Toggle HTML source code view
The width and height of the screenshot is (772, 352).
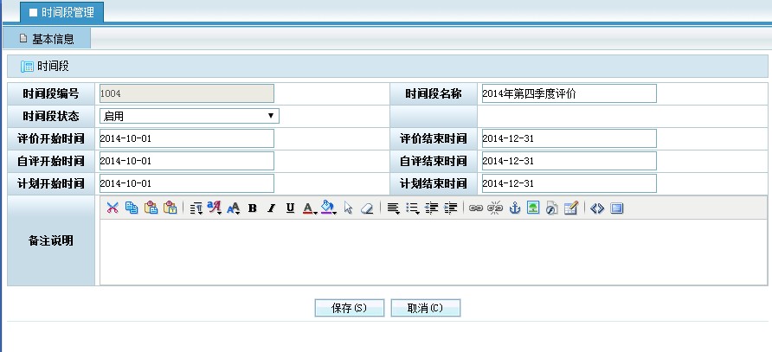pos(597,208)
